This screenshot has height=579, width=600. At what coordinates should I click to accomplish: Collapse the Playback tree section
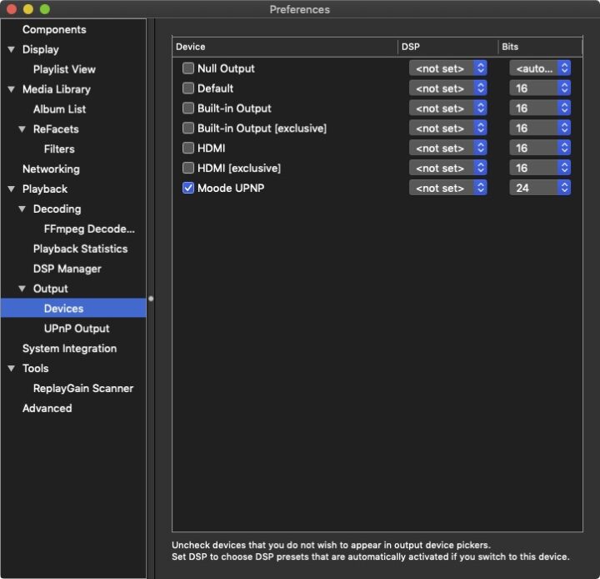(x=11, y=189)
